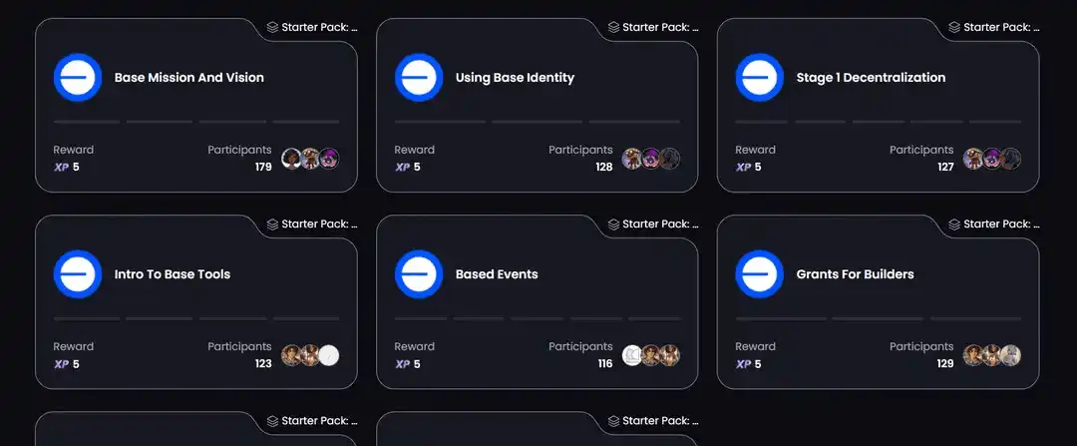The width and height of the screenshot is (1077, 446).
Task: Click Base logo on Based Events card
Action: click(x=419, y=274)
